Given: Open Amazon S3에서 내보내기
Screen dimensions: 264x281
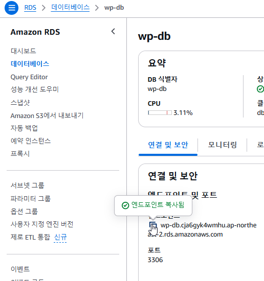Looking at the screenshot, I should click(x=47, y=115).
